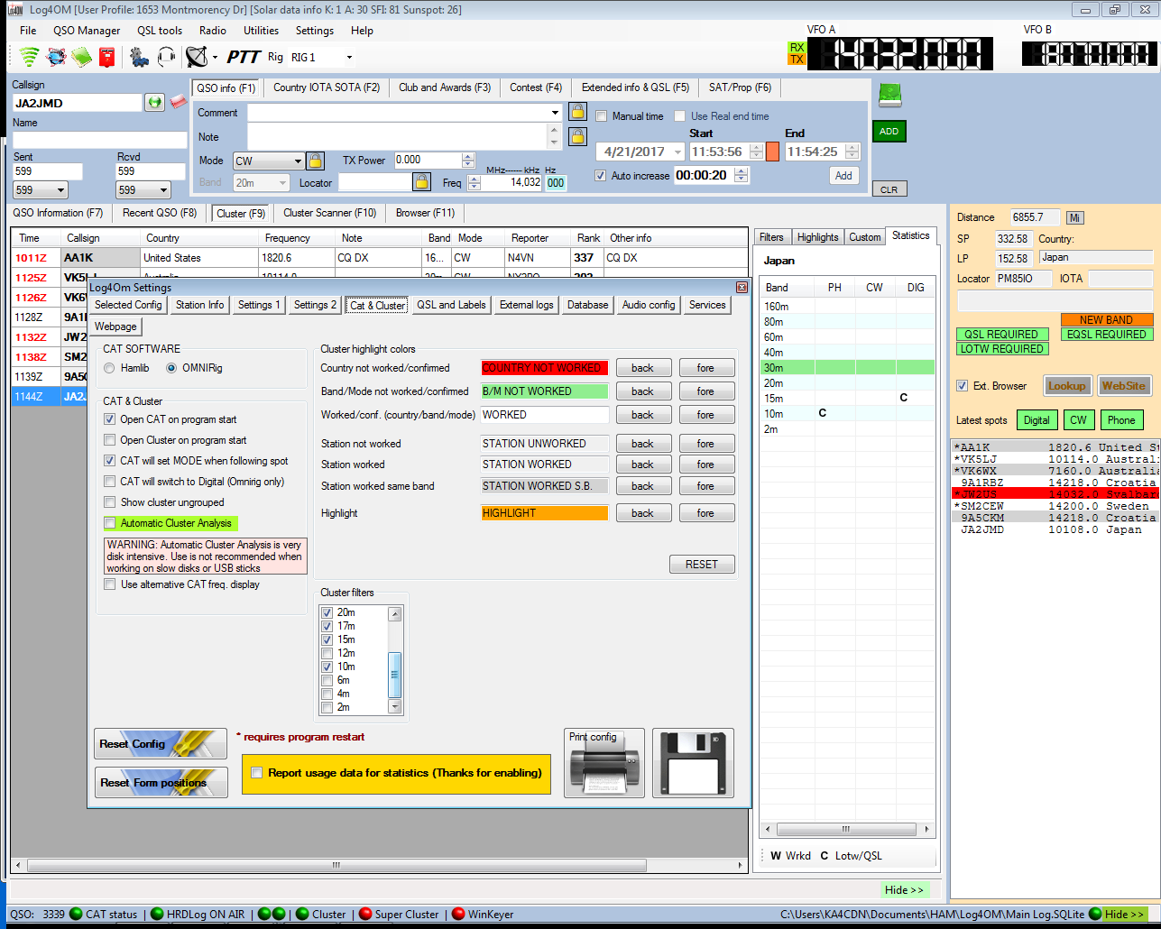Click the red eraser icon beside callsign

tap(178, 102)
